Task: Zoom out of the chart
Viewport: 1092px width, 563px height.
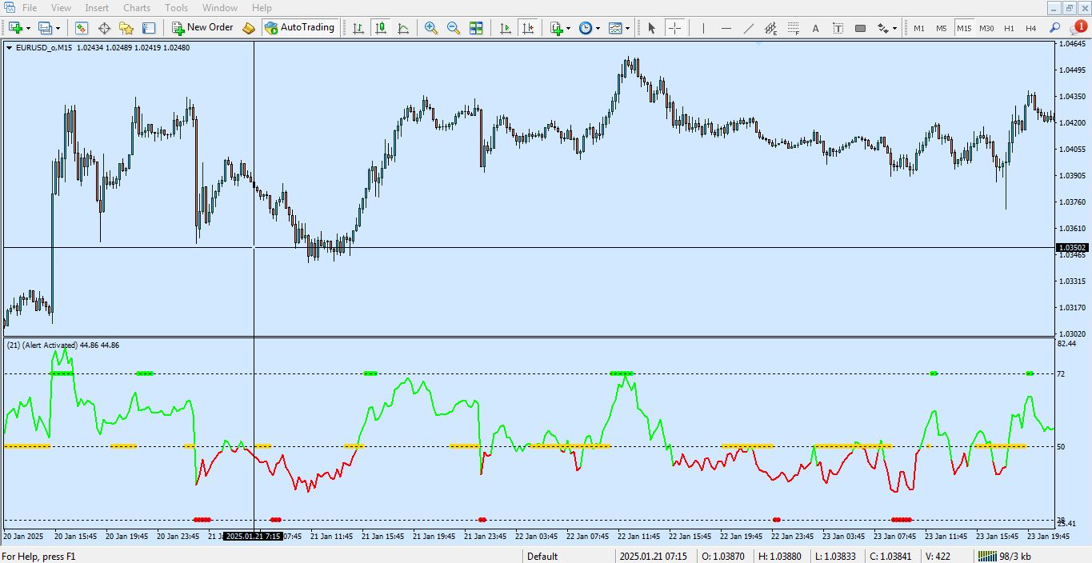Action: click(x=453, y=28)
